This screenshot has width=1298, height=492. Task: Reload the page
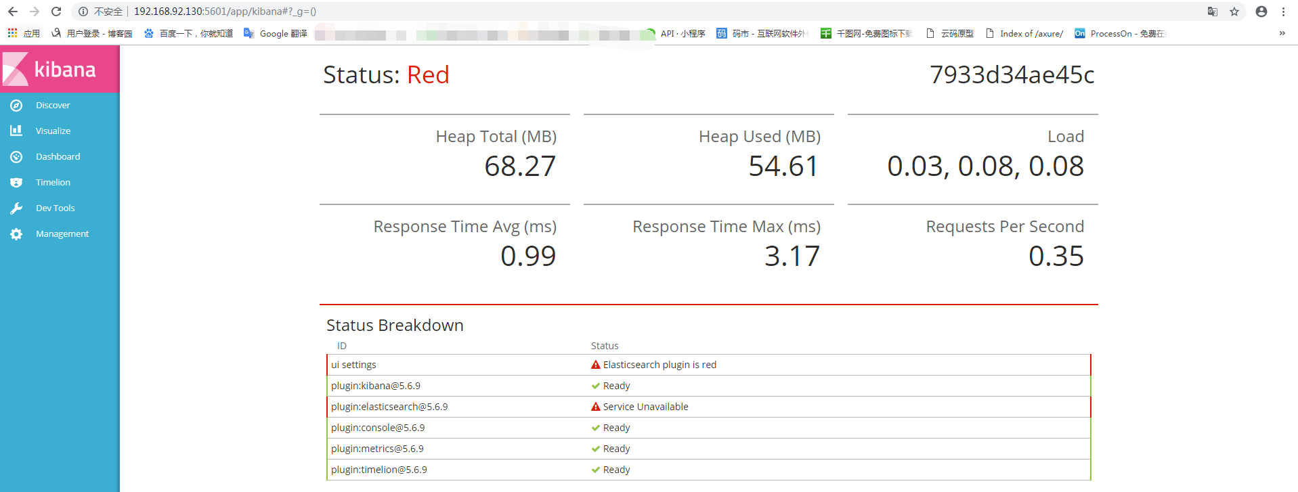pyautogui.click(x=56, y=12)
